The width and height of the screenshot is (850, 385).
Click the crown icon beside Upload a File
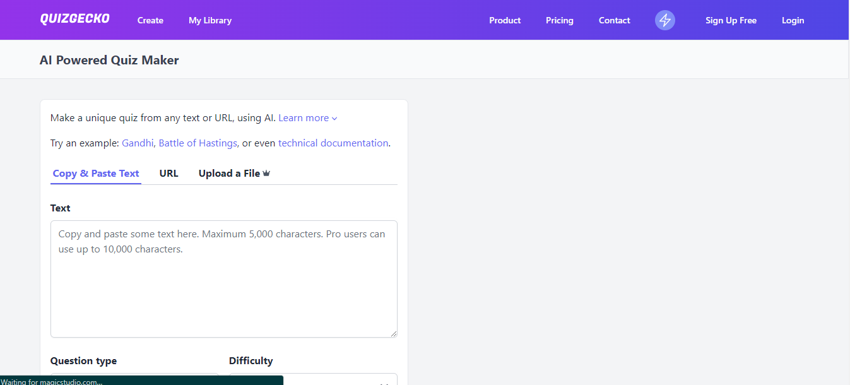(x=266, y=173)
